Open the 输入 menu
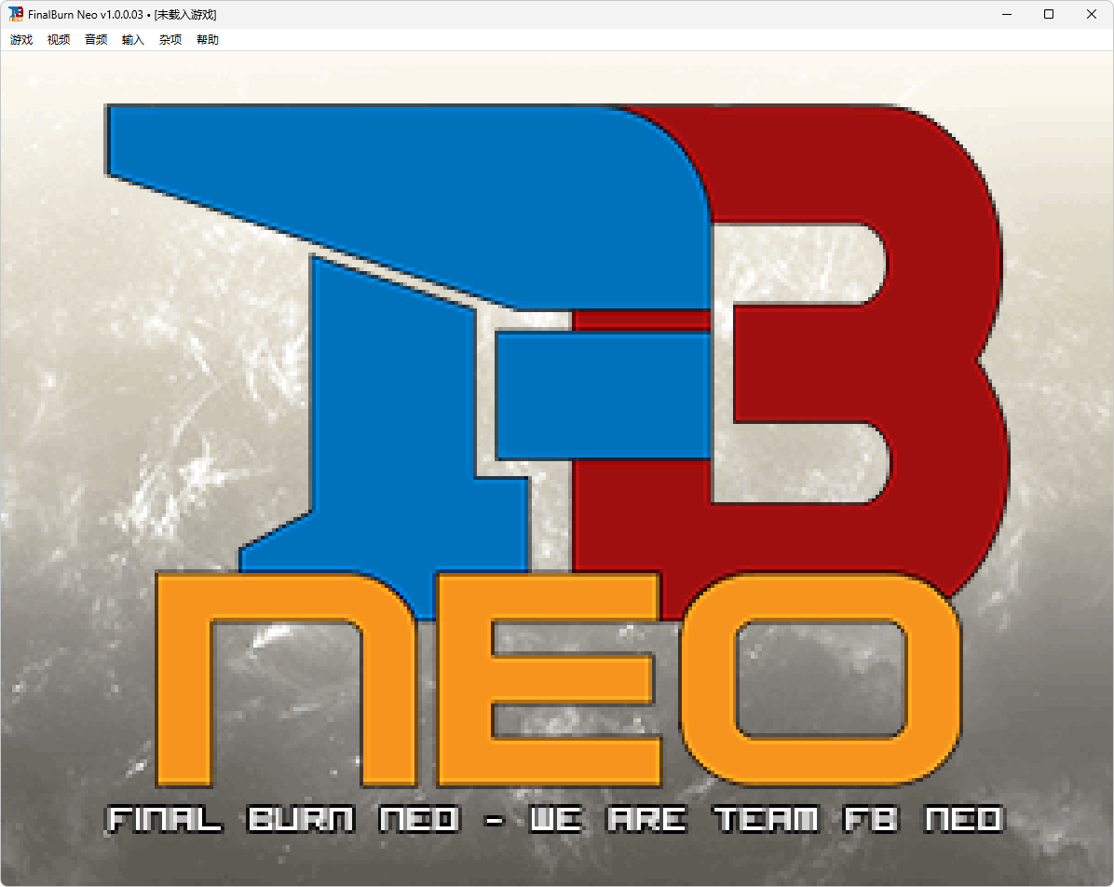The height and width of the screenshot is (887, 1114). [132, 39]
